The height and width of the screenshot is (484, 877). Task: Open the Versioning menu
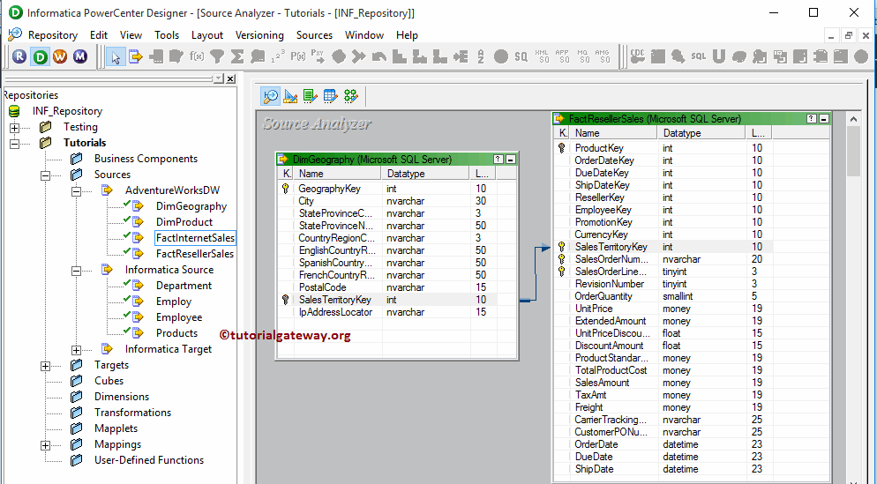tap(259, 35)
